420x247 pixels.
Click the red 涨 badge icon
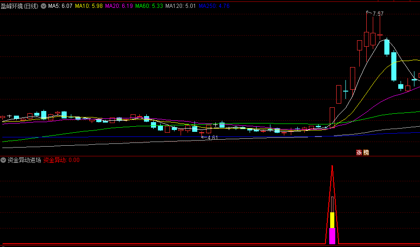coord(359,153)
